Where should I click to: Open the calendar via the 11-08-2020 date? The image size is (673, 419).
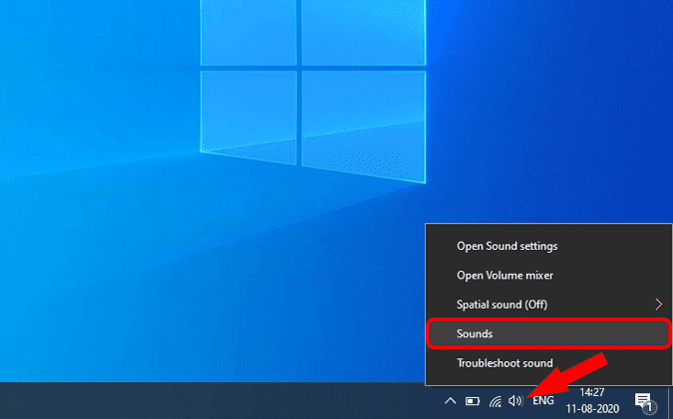592,408
